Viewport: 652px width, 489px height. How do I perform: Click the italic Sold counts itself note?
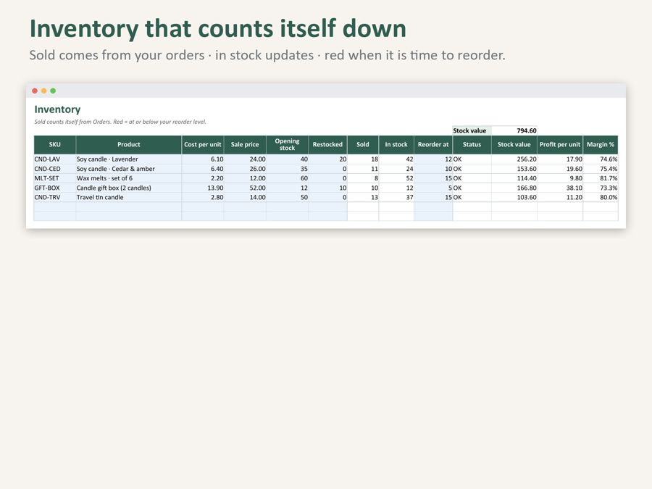pyautogui.click(x=120, y=122)
